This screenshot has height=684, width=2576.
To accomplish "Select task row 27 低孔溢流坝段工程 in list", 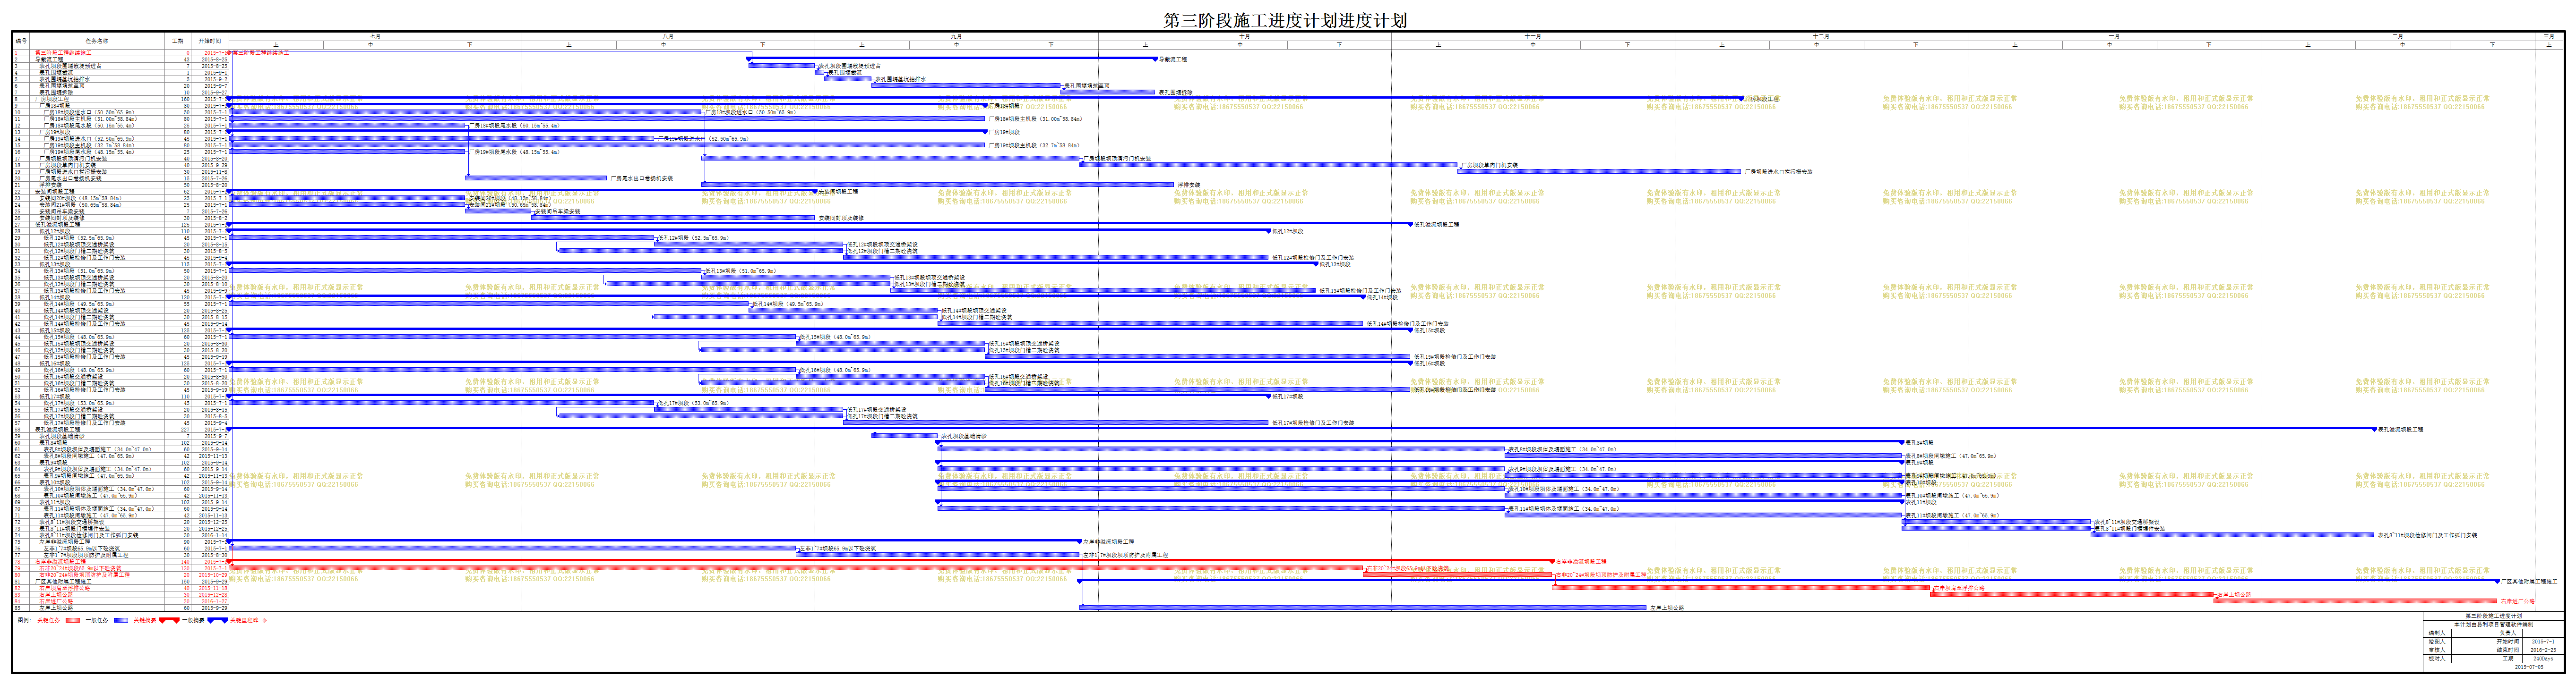I will (121, 225).
